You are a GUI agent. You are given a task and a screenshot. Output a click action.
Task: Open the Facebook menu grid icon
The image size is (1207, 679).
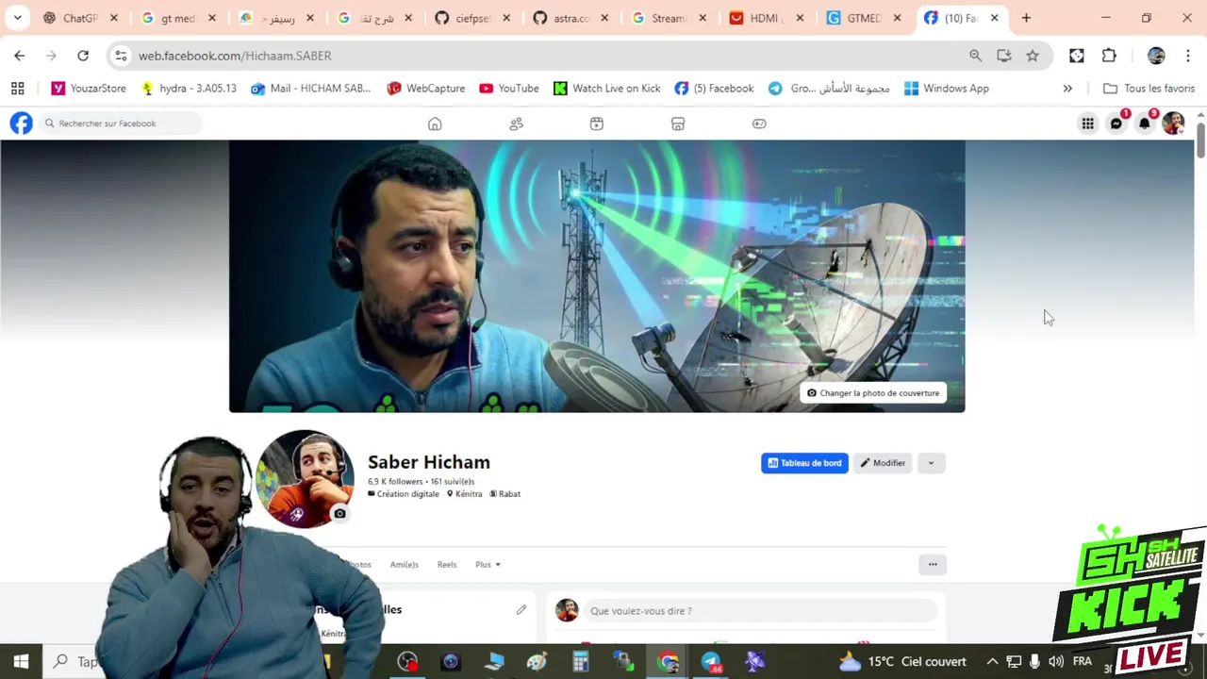pyautogui.click(x=1088, y=124)
